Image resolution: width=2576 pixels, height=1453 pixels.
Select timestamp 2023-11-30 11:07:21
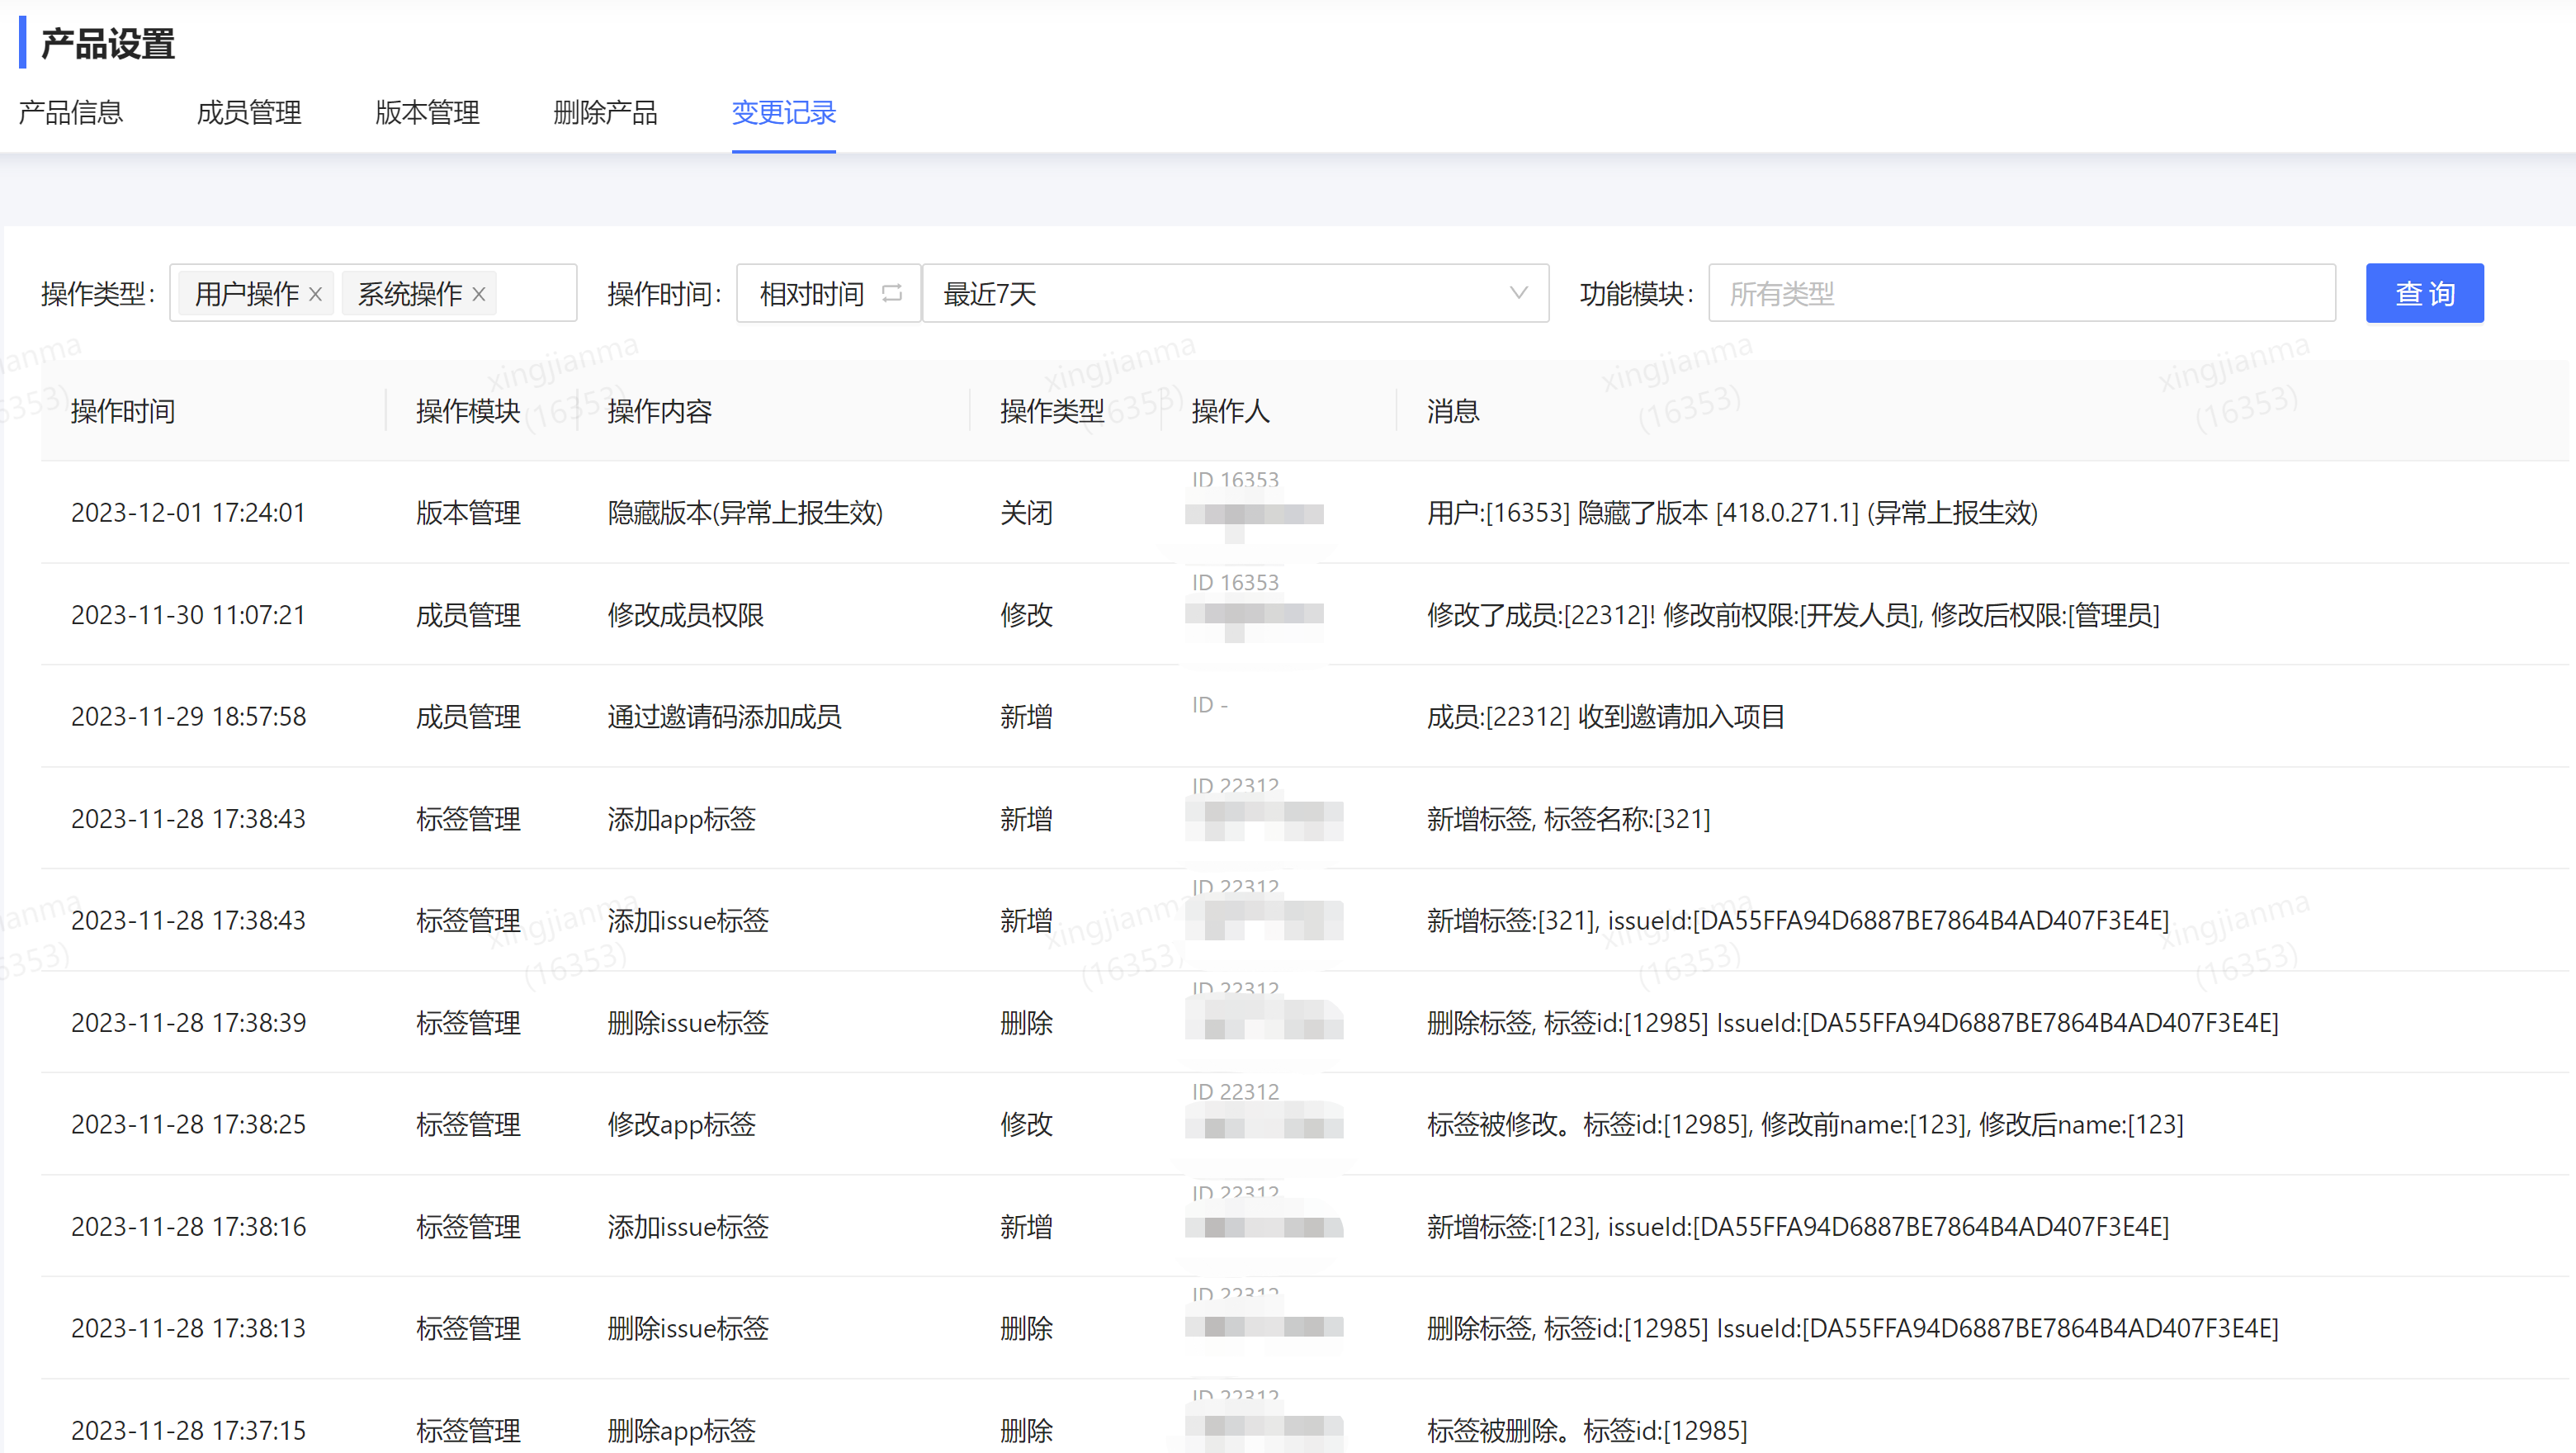pyautogui.click(x=188, y=615)
